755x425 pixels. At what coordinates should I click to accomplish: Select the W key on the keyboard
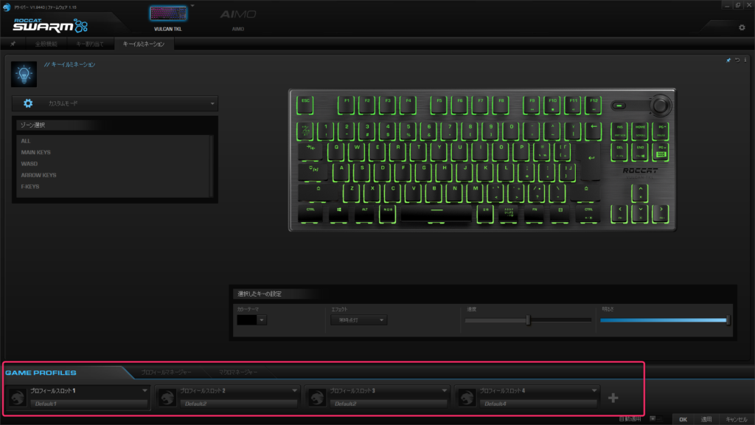pyautogui.click(x=357, y=151)
